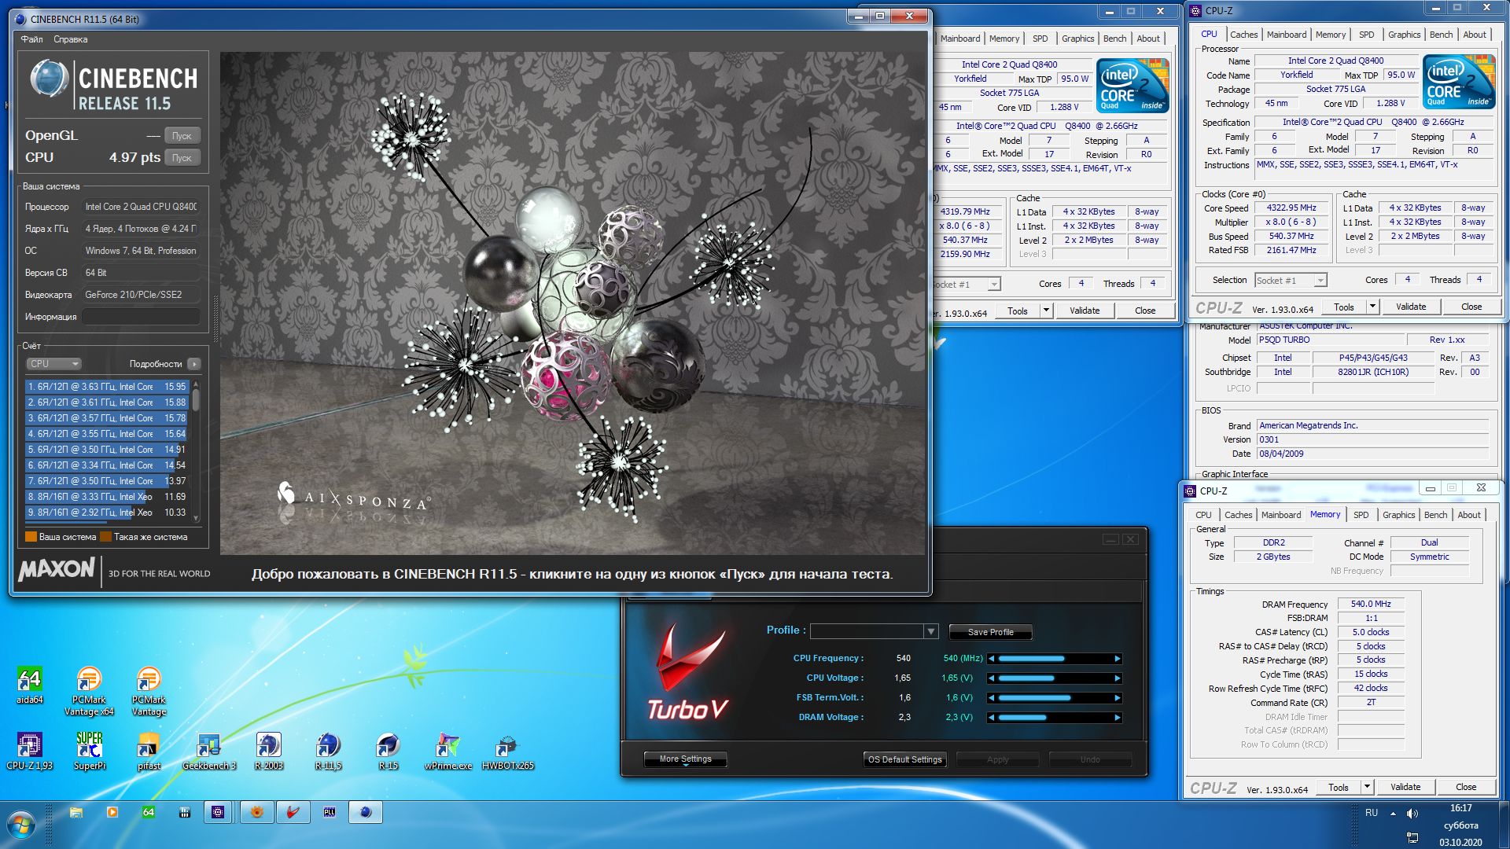This screenshot has height=849, width=1510.
Task: Launch PCMark Vantage x64 desktop icon
Action: [89, 690]
